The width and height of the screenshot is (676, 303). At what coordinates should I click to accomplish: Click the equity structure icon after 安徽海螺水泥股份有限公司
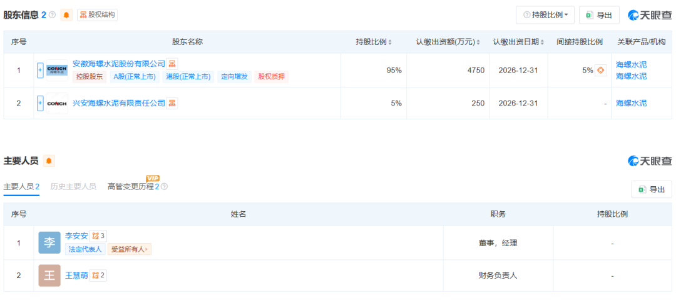click(x=172, y=64)
